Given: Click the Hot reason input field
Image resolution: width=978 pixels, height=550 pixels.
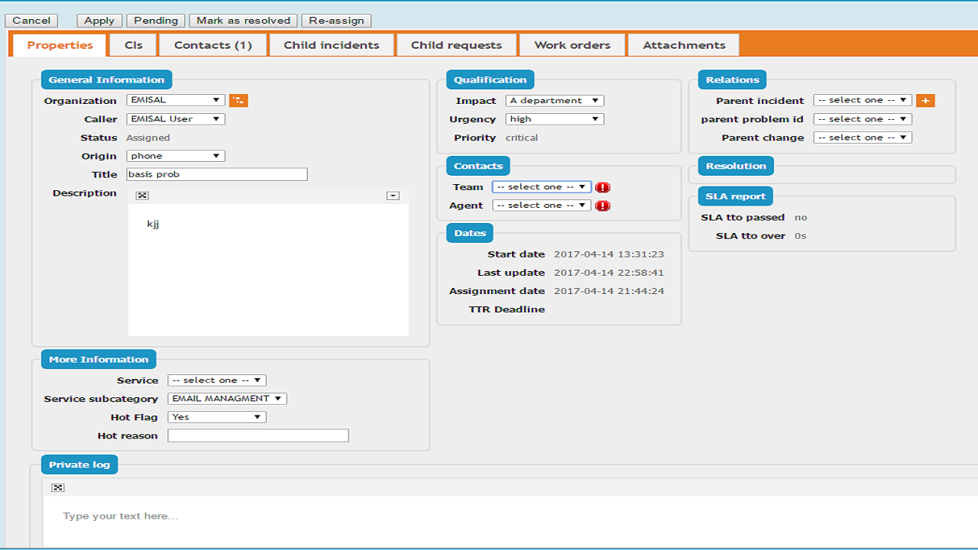Looking at the screenshot, I should point(258,435).
